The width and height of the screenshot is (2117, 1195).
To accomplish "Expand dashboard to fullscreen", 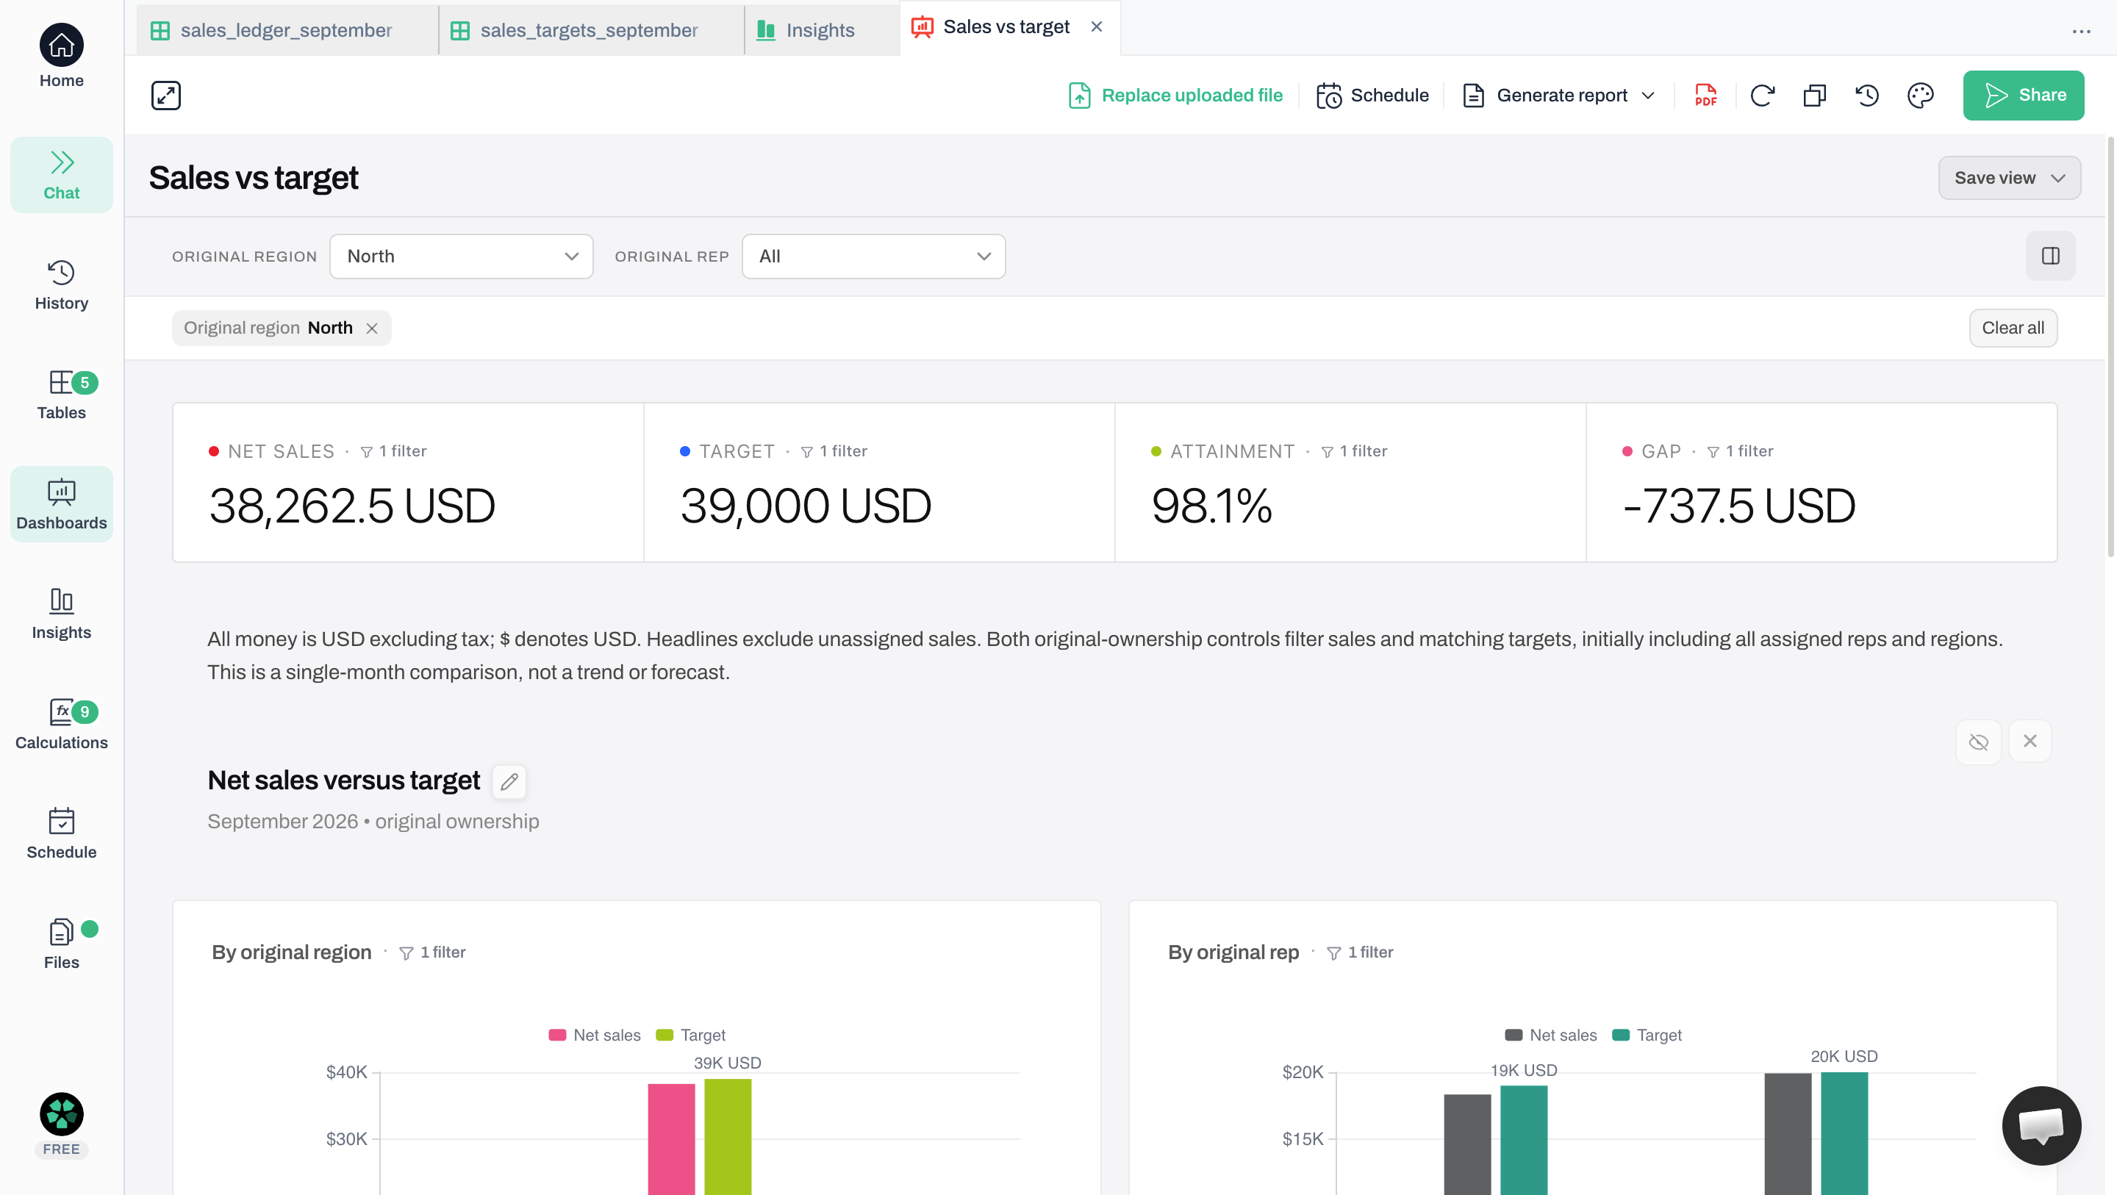I will (x=166, y=96).
